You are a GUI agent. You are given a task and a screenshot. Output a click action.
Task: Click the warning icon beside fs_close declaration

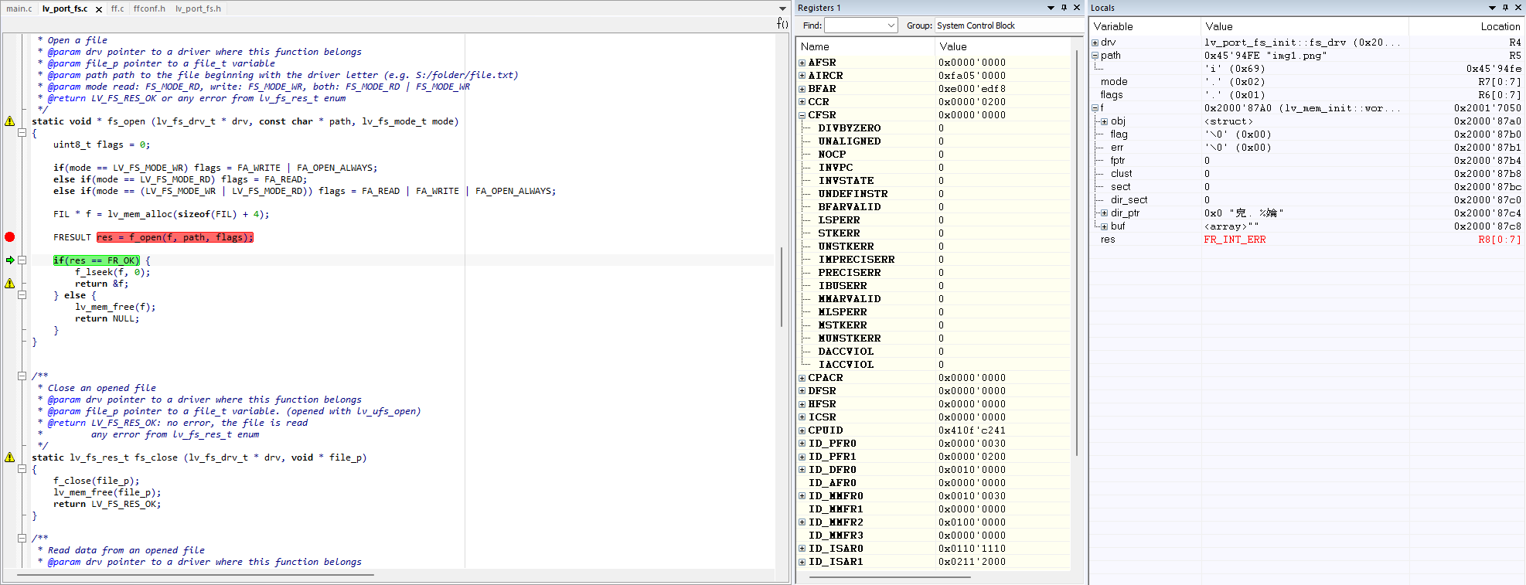click(x=10, y=457)
